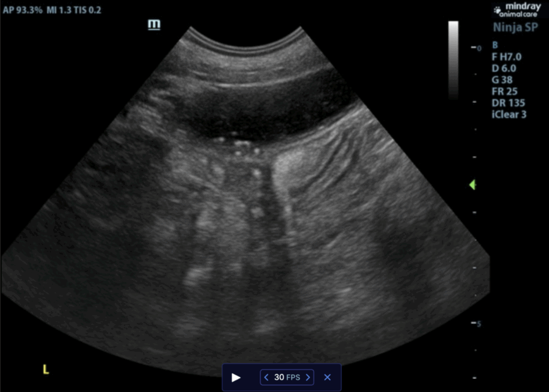The height and width of the screenshot is (392, 549).
Task: Click the B mode indicator
Action: point(495,46)
